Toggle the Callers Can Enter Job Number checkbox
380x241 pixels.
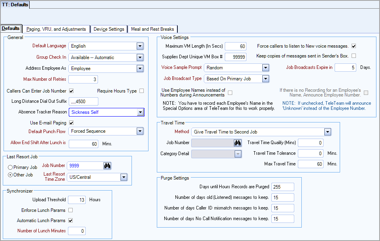[71, 91]
